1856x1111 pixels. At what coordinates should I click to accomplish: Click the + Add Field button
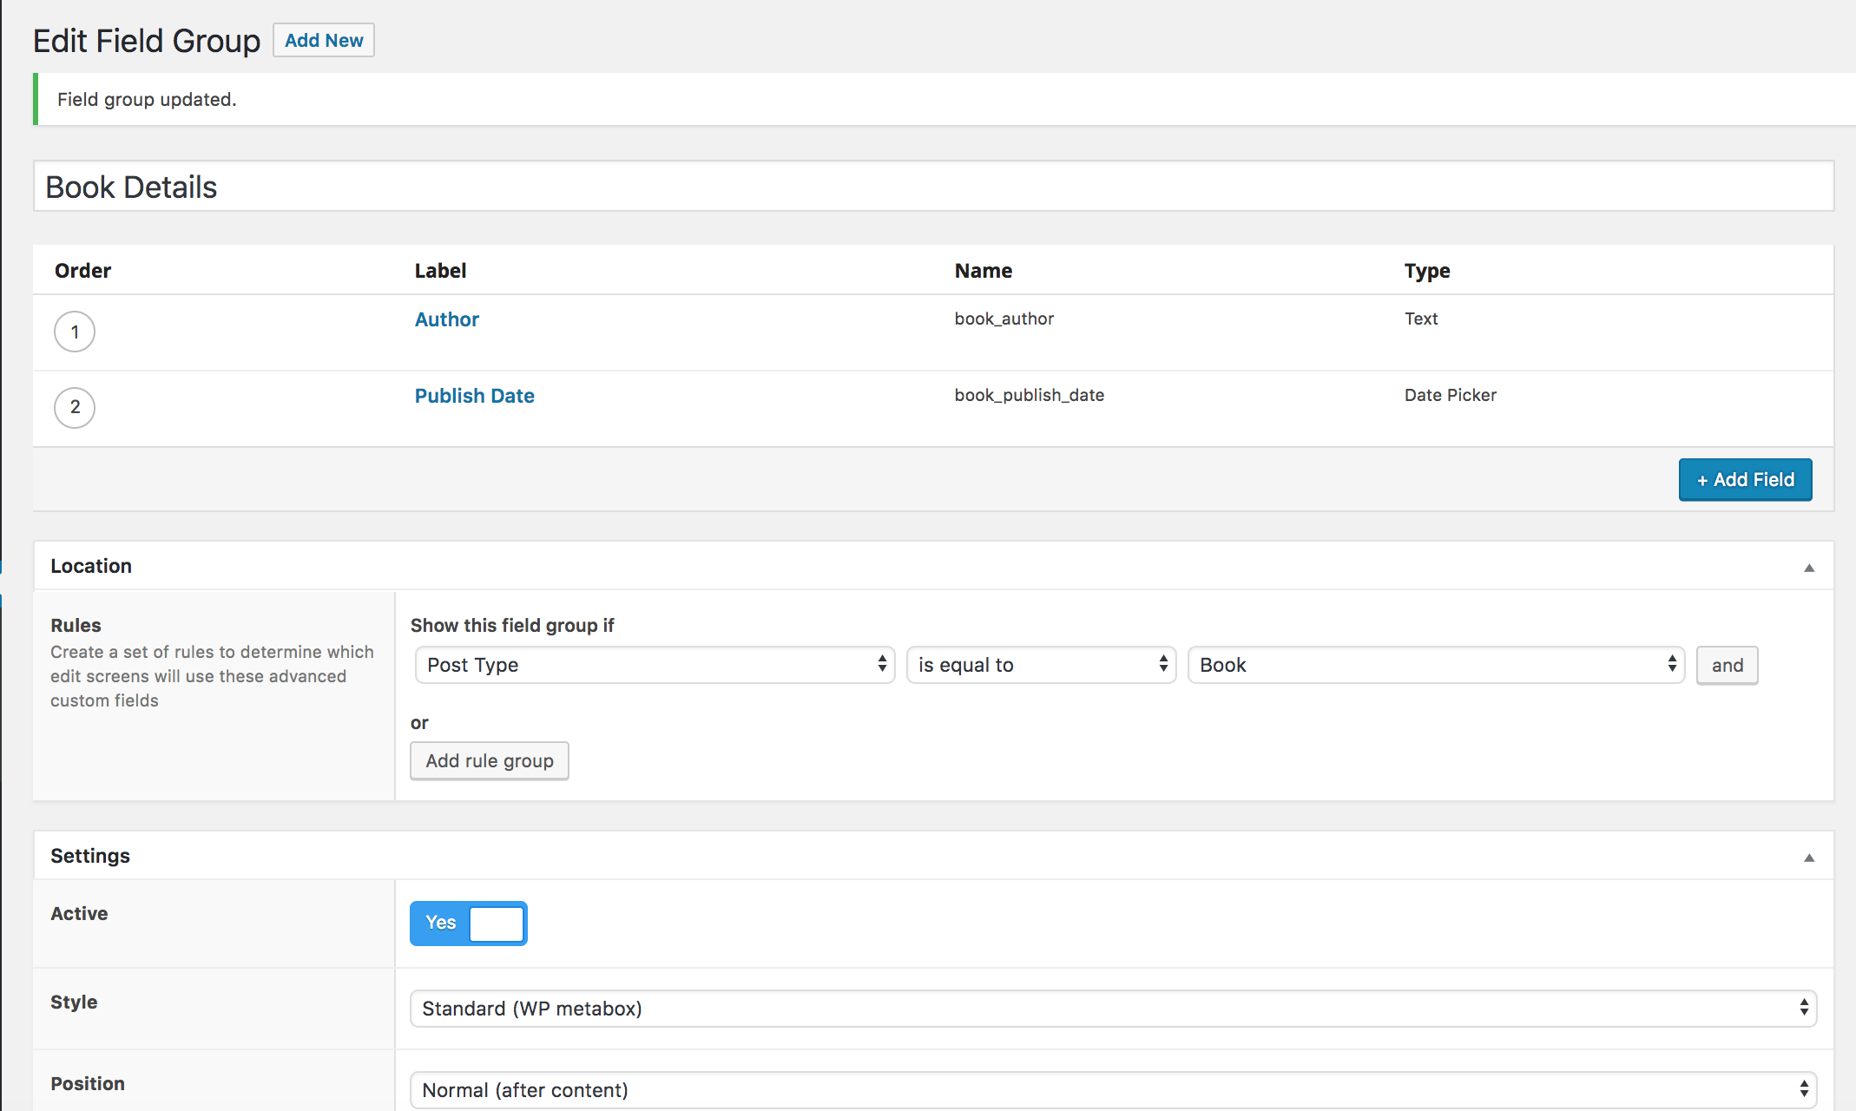click(1745, 480)
